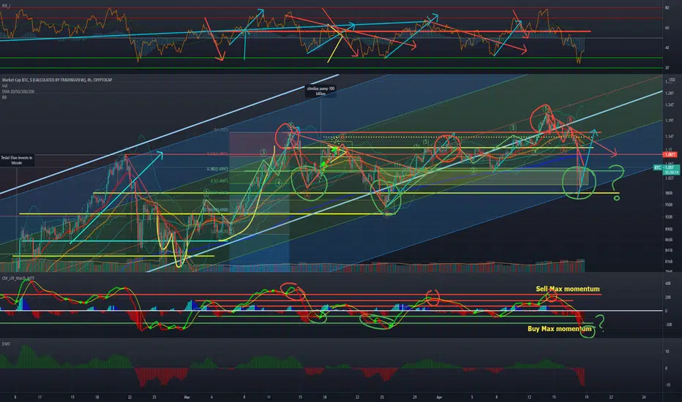Image resolution: width=682 pixels, height=402 pixels.
Task: Click the 1.14T price axis label
Action: tap(670, 137)
